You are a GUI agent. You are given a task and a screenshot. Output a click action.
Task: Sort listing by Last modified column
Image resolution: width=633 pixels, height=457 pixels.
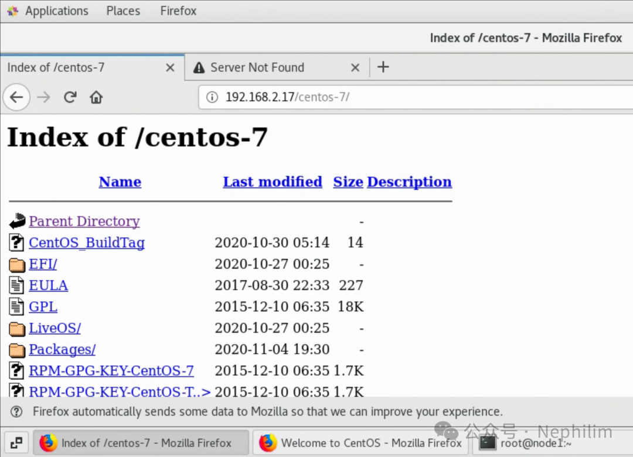[273, 182]
